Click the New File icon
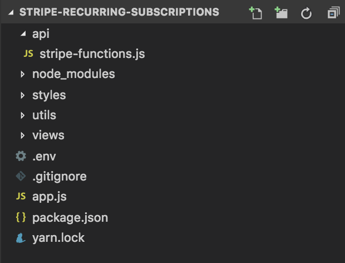This screenshot has width=345, height=263. (x=255, y=13)
